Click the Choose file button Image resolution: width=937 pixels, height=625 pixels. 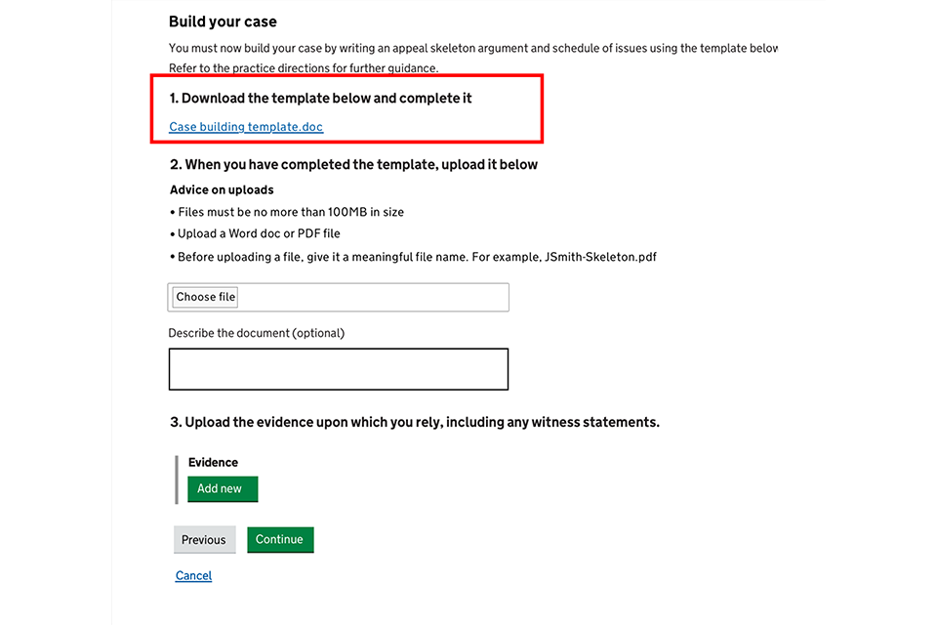[x=205, y=297]
